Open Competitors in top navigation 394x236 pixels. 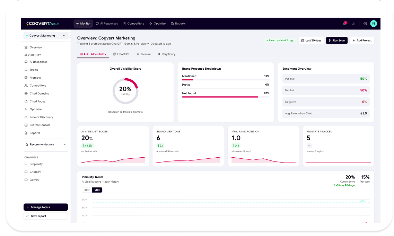(x=133, y=24)
